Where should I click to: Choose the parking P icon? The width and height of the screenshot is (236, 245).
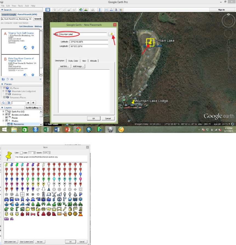tap(81, 194)
